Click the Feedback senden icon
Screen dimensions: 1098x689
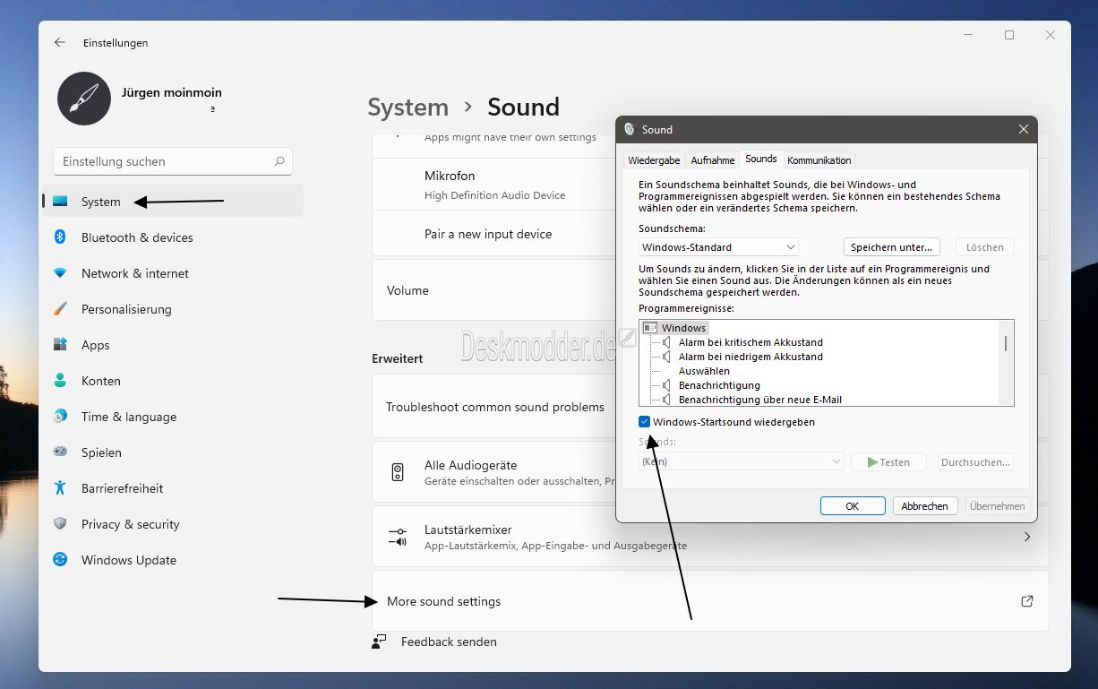380,642
